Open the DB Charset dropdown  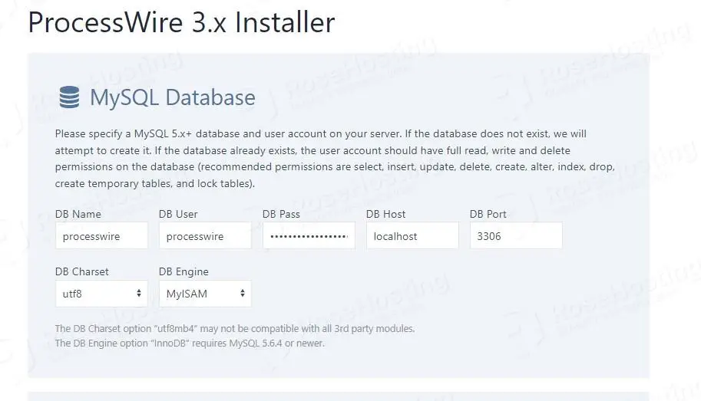[x=101, y=294]
